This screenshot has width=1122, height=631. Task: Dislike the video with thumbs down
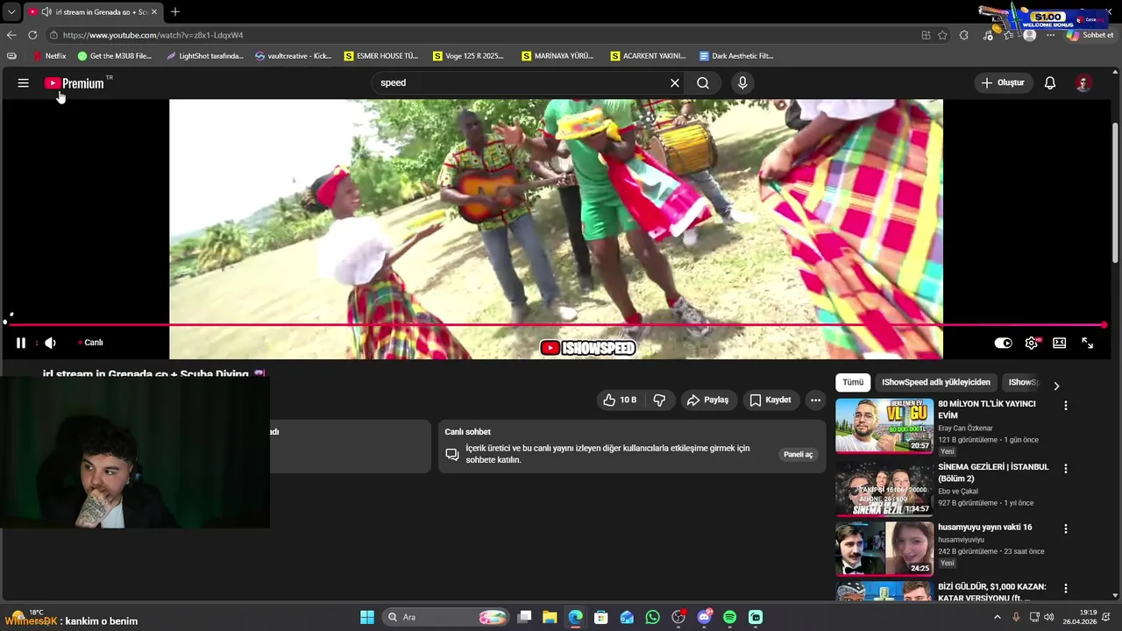[659, 400]
